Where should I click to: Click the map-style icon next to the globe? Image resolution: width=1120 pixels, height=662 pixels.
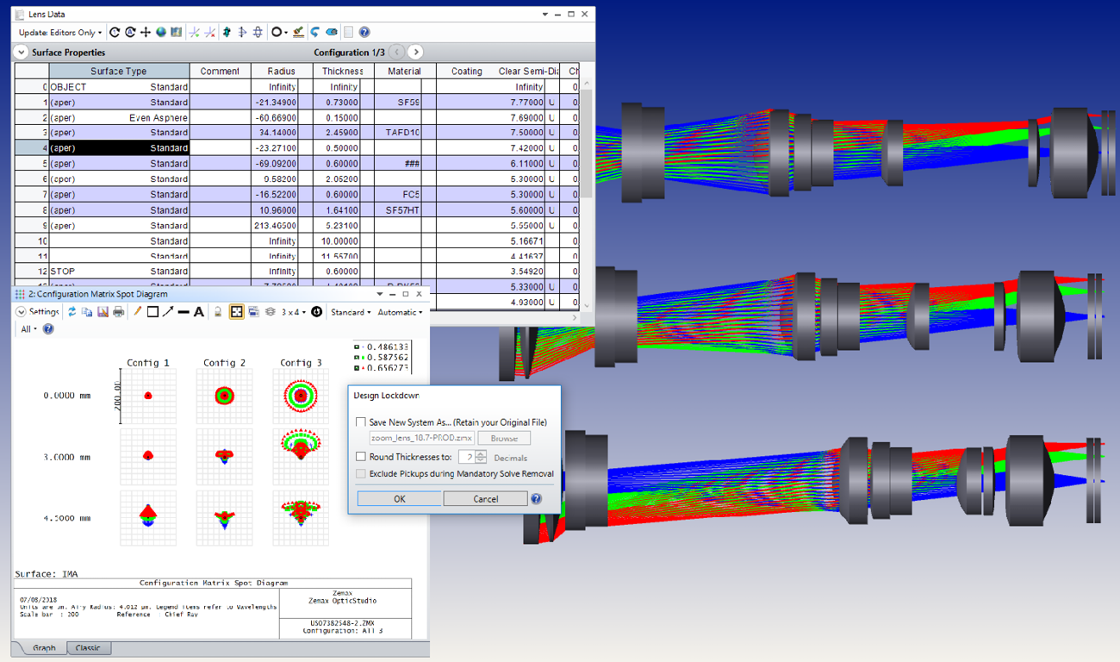pos(176,32)
